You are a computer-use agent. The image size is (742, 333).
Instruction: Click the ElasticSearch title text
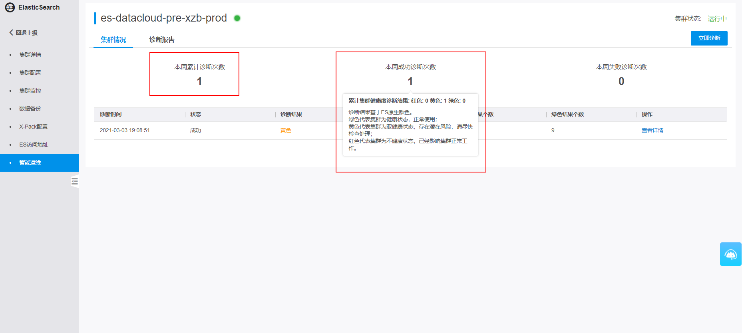(39, 7)
